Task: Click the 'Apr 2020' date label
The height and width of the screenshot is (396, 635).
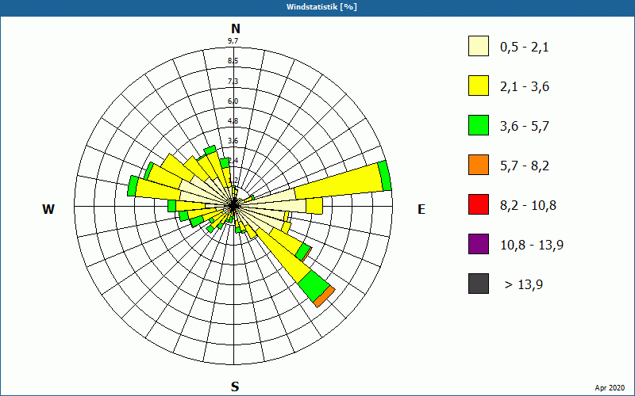Action: [610, 388]
